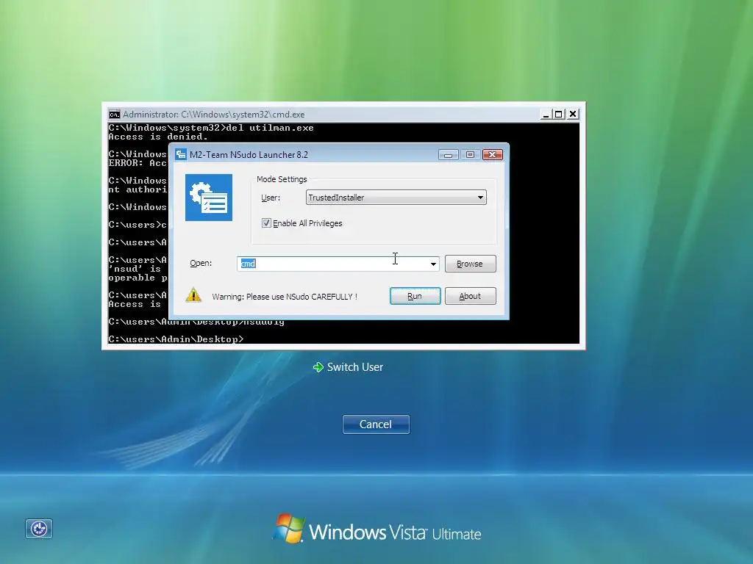Click Browse to choose a program
This screenshot has width=753, height=564.
pos(470,264)
